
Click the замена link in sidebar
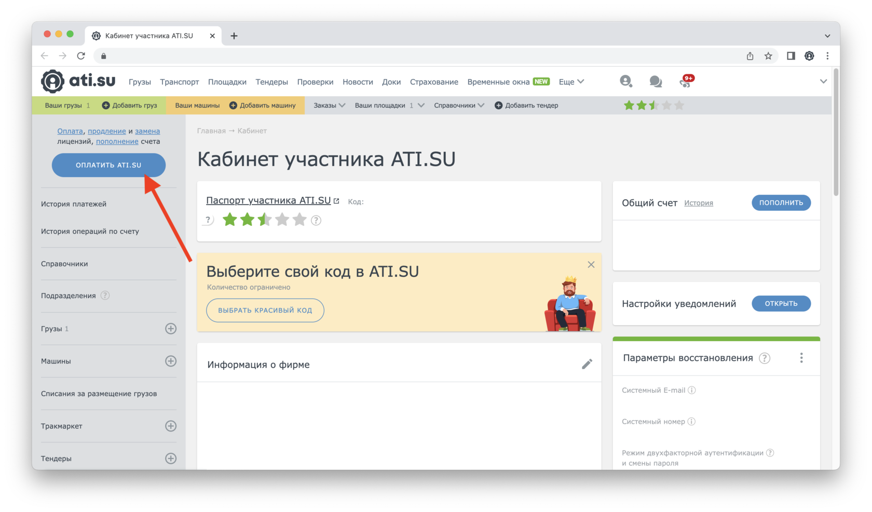[x=147, y=131]
